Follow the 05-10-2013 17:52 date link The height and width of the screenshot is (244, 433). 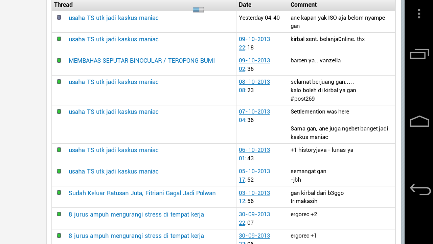click(254, 175)
